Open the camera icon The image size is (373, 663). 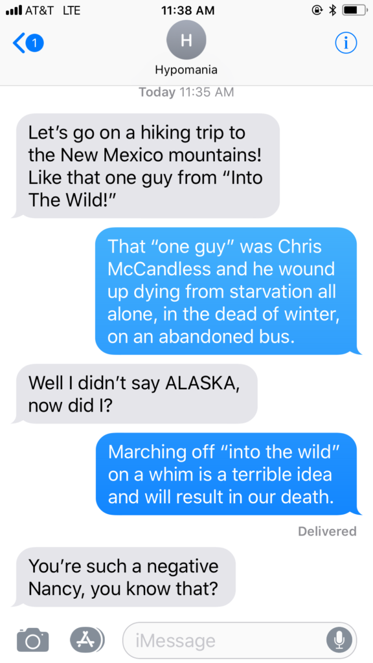(x=32, y=639)
